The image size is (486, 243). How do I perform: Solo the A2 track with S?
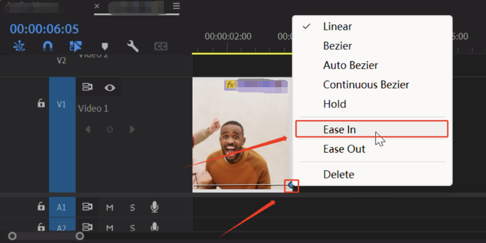133,228
